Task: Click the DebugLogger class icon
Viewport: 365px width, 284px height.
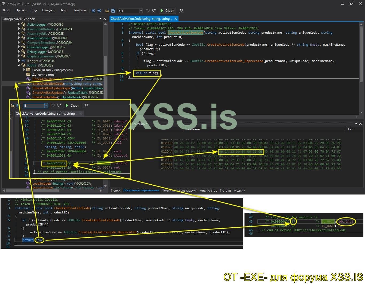Action: [24, 52]
